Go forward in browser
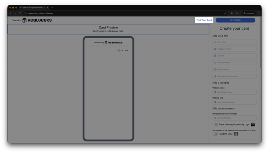Viewport: 269px width, 153px height. click(15, 13)
